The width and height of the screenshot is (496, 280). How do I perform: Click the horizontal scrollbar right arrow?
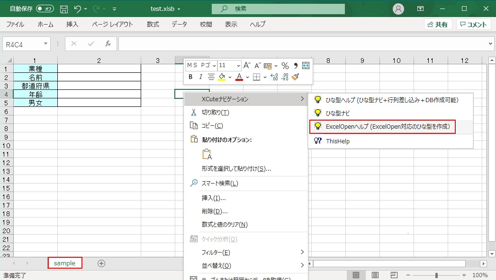point(483,263)
